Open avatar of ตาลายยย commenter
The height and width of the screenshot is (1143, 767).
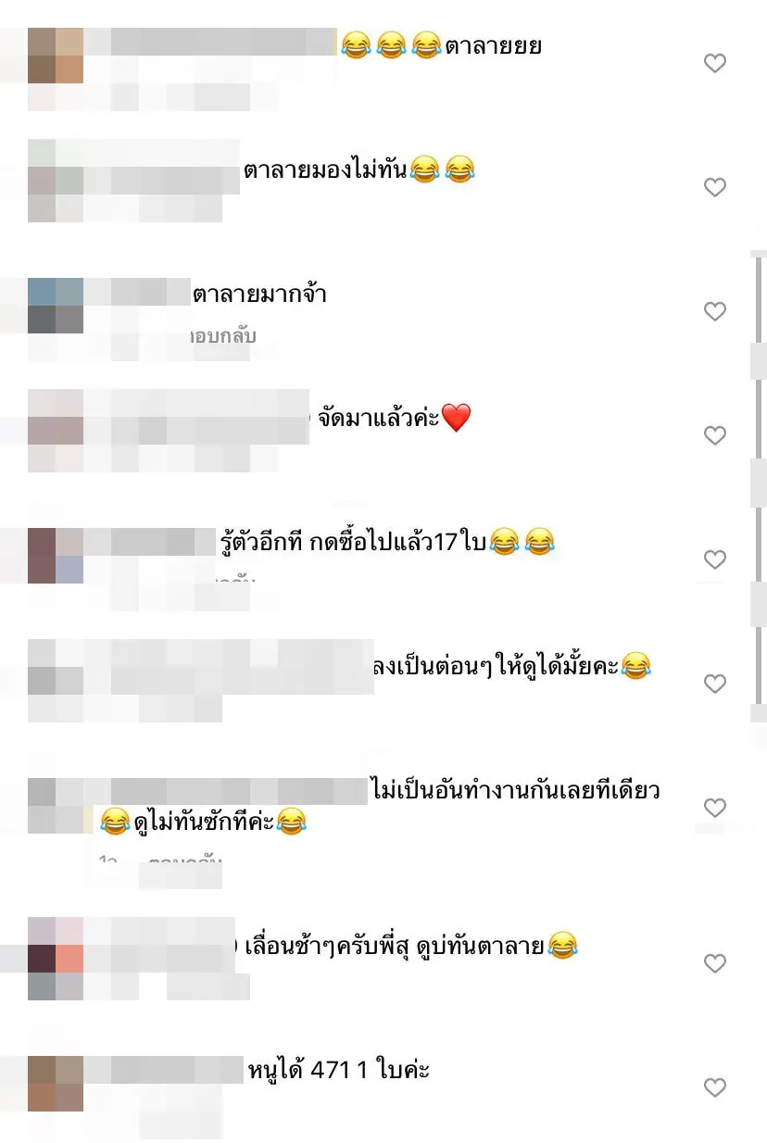56,56
